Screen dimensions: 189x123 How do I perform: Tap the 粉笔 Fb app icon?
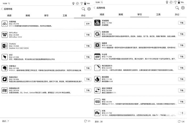point(97,113)
